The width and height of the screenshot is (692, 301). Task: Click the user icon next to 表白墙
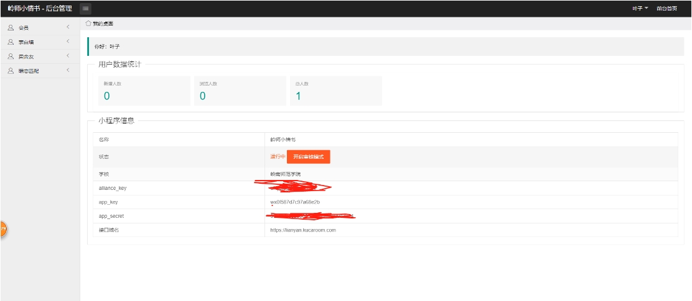pos(11,42)
